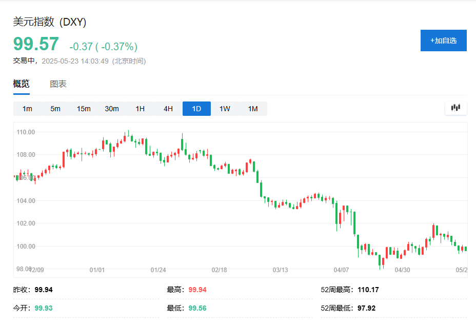Switch to the 4H timeframe
476x327 pixels.
click(168, 108)
